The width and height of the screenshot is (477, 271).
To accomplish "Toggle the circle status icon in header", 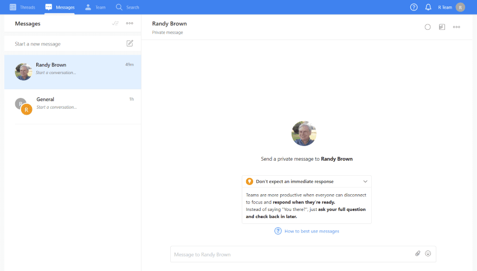I will [428, 27].
